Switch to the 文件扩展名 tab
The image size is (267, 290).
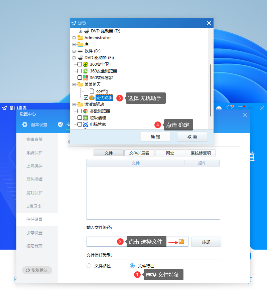pyautogui.click(x=139, y=153)
